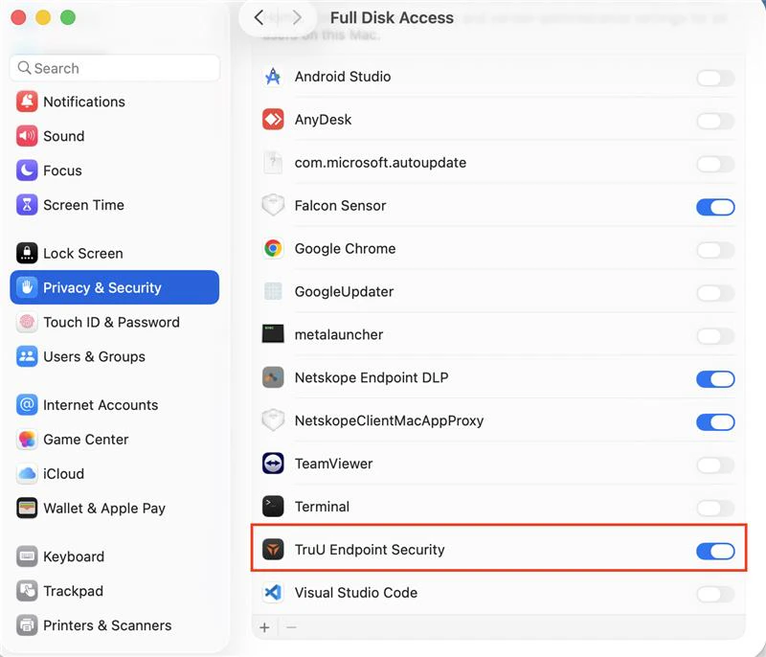Viewport: 766px width, 657px height.
Task: Select the GoogleUpdater list row label
Action: coord(344,291)
